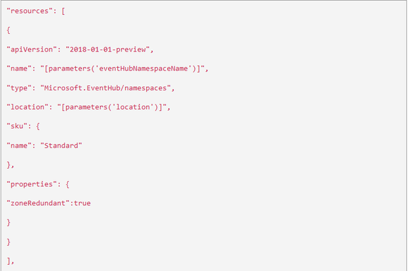Click the [parameters('location')] value
Screen dimensions: 408x271
pyautogui.click(x=112, y=107)
